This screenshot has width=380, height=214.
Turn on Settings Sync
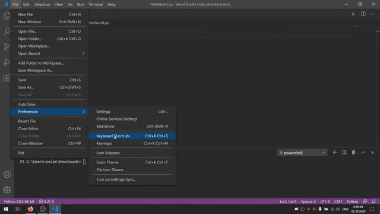point(132,180)
